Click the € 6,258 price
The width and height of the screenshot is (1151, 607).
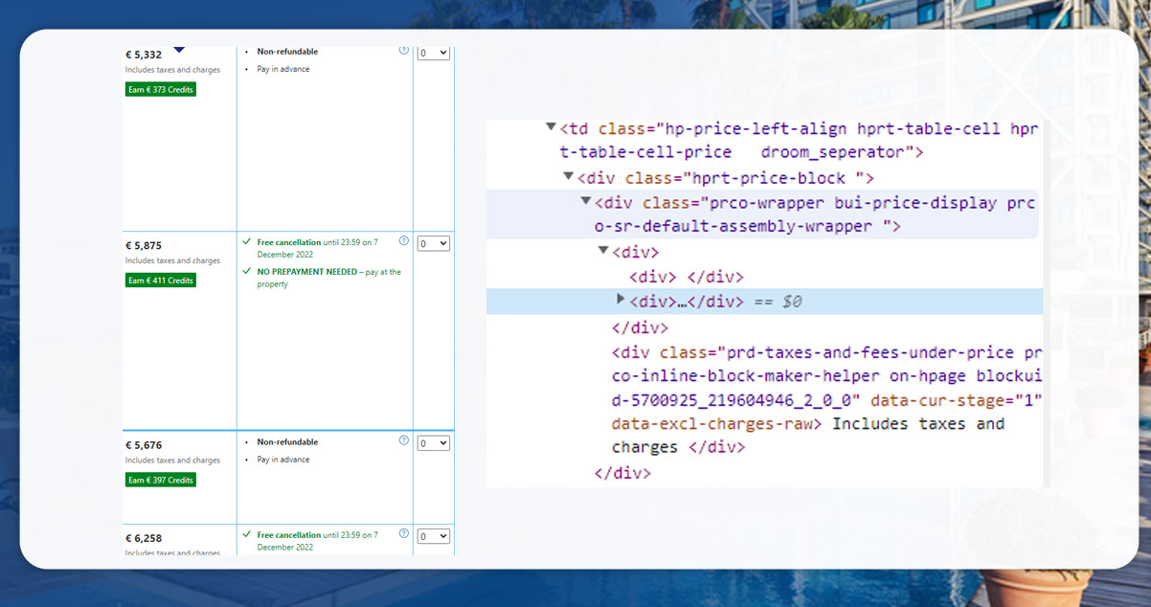(x=144, y=539)
